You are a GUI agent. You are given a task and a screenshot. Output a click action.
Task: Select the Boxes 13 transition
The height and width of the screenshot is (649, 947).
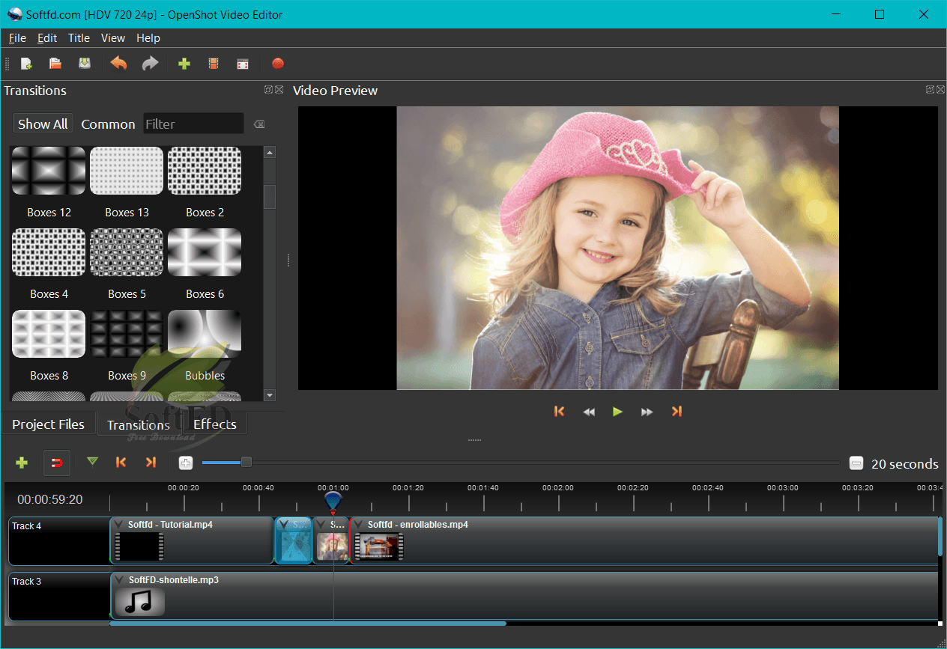pos(127,183)
